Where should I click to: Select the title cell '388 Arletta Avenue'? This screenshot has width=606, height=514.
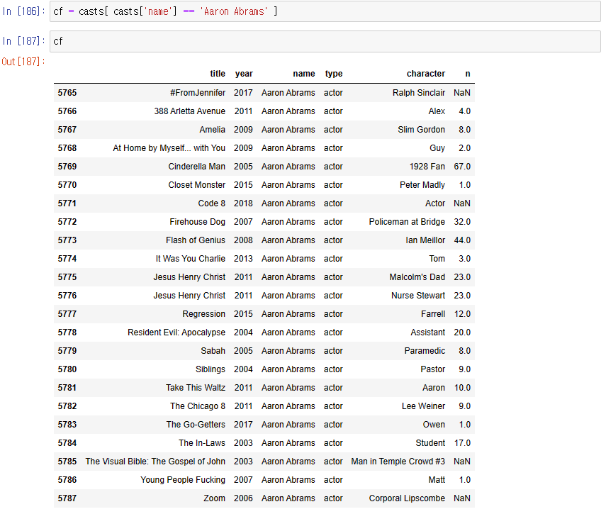coord(189,111)
